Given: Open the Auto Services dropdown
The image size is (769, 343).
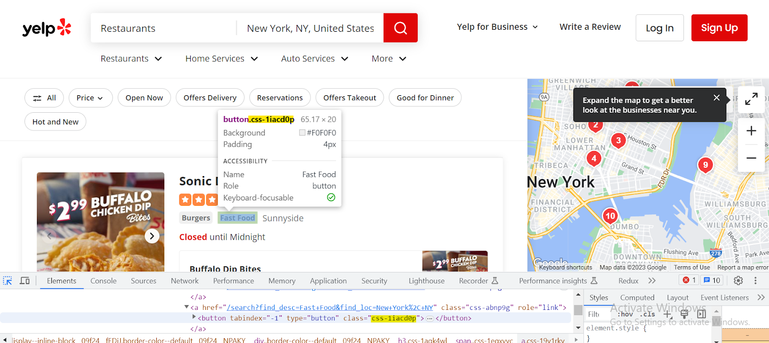Looking at the screenshot, I should [315, 59].
